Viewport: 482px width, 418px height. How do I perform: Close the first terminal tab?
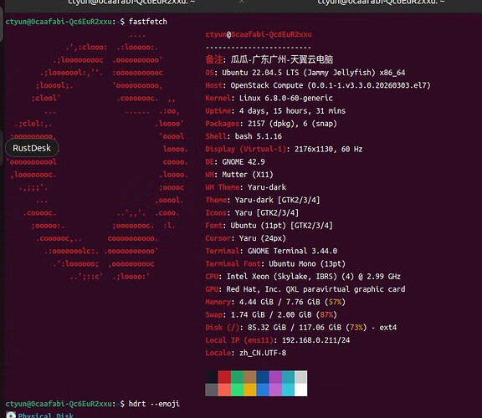coord(242,2)
